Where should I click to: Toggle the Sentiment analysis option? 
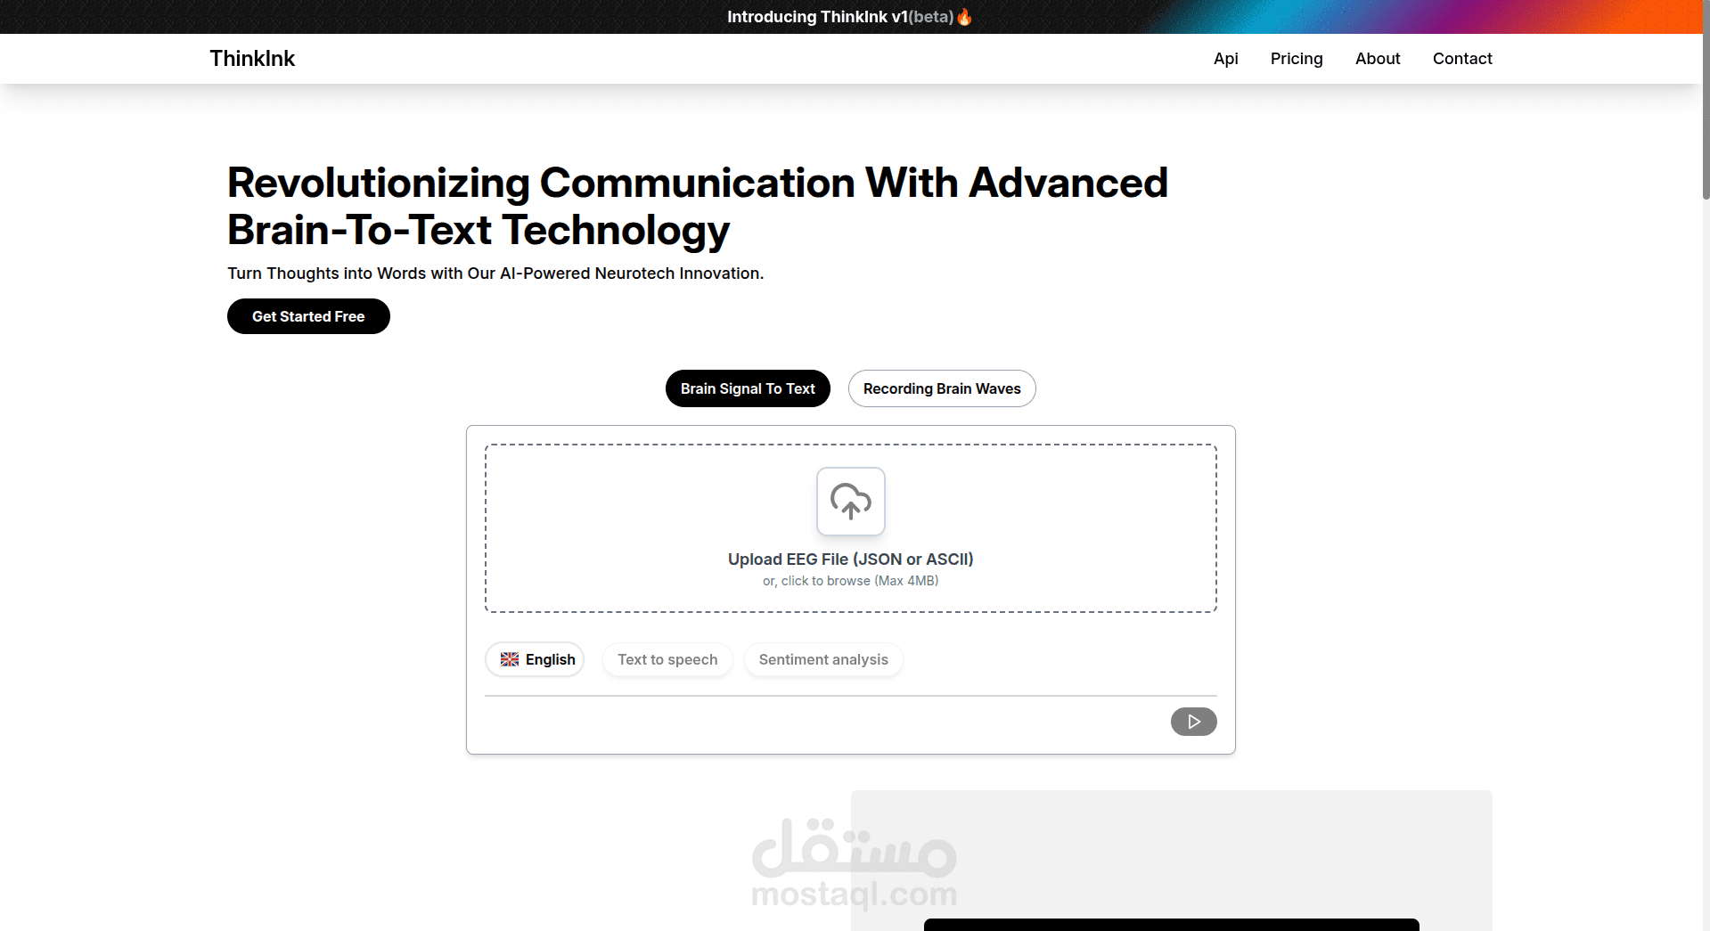tap(823, 659)
